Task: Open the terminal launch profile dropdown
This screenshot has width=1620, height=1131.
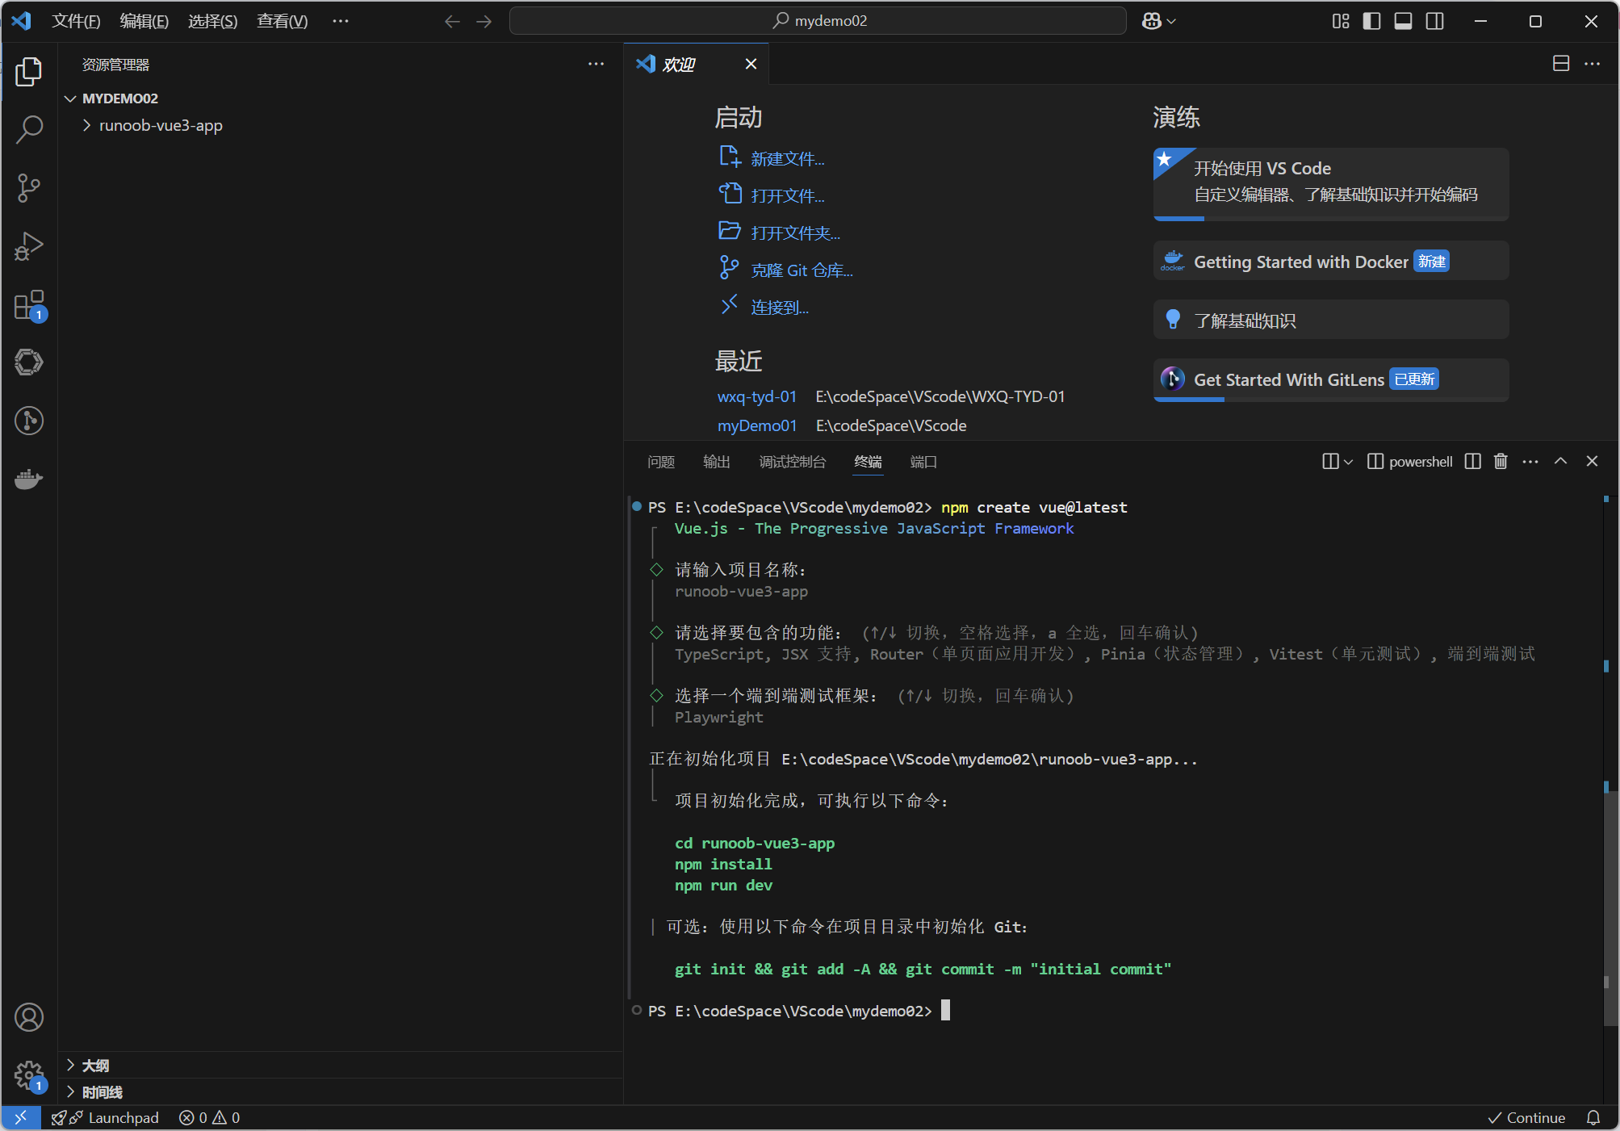Action: (1347, 461)
